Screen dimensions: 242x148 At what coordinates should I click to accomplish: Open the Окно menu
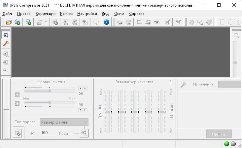point(119,14)
